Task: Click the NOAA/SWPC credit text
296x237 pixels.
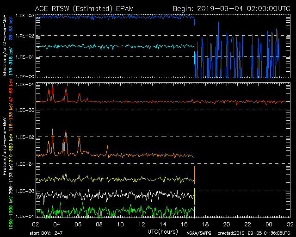Action: [199, 233]
